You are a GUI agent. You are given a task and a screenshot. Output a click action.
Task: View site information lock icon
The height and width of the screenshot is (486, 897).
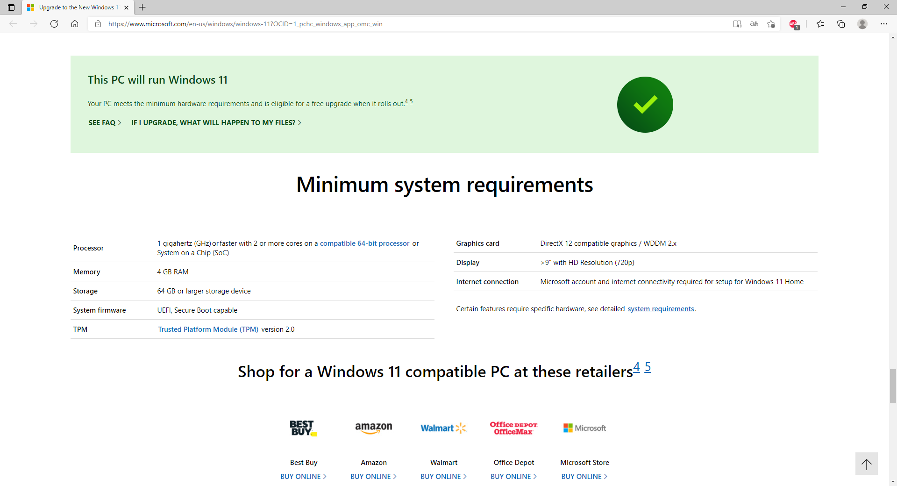(98, 24)
